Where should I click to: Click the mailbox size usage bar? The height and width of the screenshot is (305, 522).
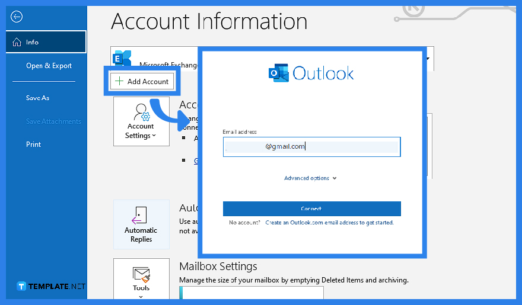click(252, 293)
